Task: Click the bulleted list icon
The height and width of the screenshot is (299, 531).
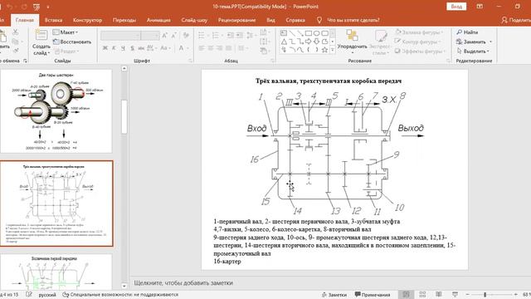Action: coord(202,36)
